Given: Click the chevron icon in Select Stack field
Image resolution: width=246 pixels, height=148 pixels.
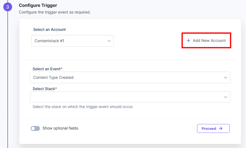Looking at the screenshot, I should 225,97.
